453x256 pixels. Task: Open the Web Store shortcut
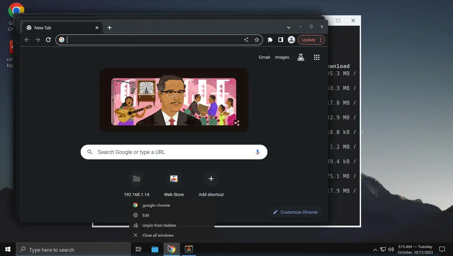pyautogui.click(x=174, y=184)
